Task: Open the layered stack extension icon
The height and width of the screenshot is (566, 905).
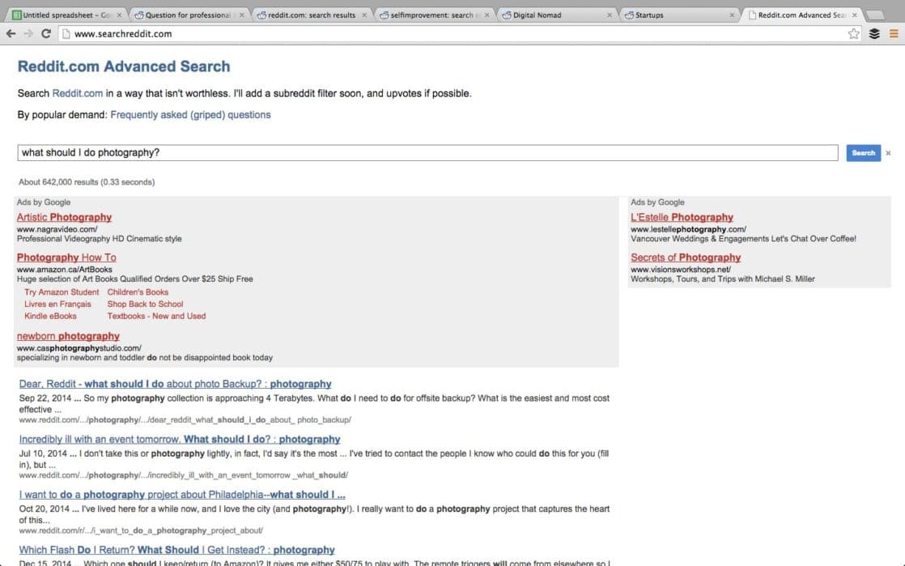Action: (874, 33)
